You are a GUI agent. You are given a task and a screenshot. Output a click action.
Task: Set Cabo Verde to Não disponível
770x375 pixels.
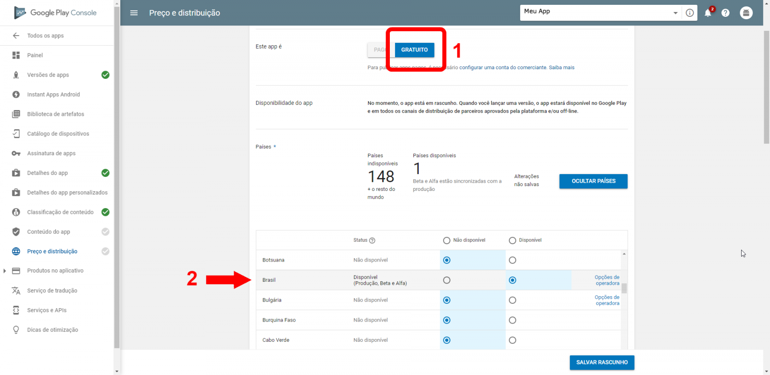447,340
